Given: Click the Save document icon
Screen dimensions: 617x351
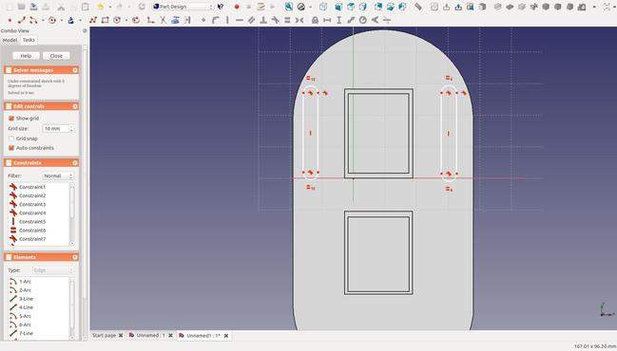Looking at the screenshot, I should pos(34,7).
